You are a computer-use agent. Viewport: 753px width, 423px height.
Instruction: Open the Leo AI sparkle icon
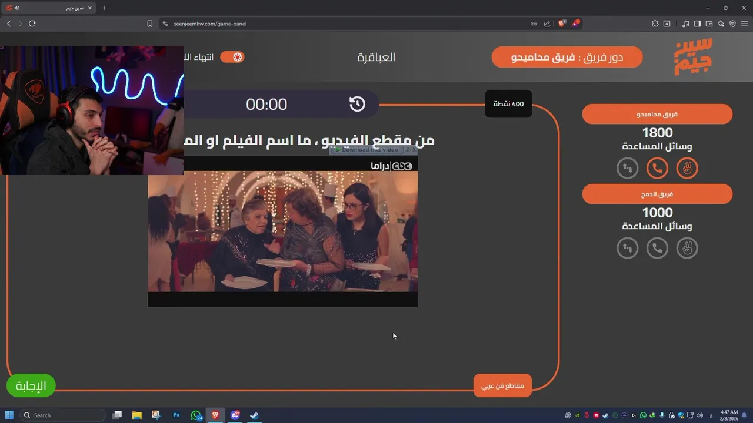coord(721,23)
